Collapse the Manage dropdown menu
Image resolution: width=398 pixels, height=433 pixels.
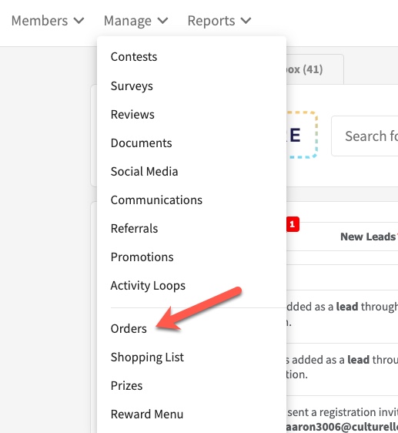(135, 21)
